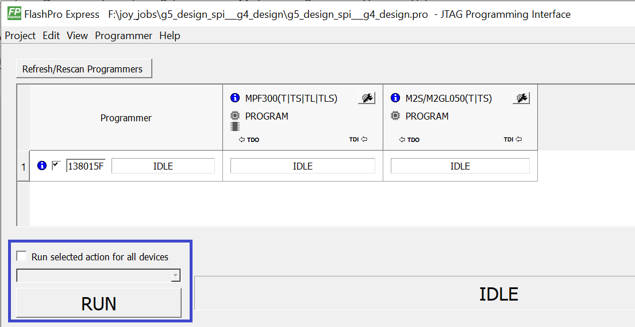Expand the action dropdown above RUN
The height and width of the screenshot is (327, 635).
[175, 276]
